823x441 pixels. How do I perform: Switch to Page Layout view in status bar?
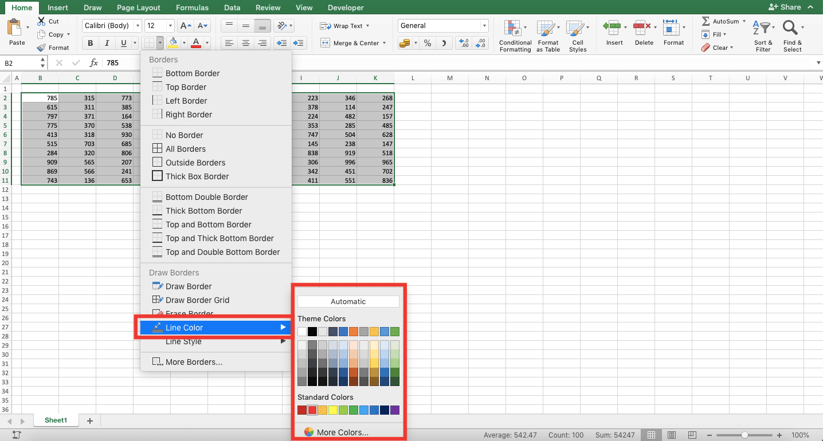pos(672,435)
